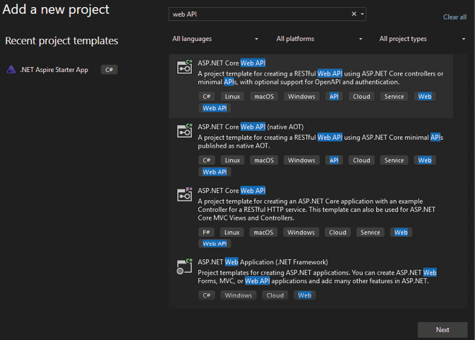Viewport: 475px width, 340px height.
Task: Open the All project types filter dropdown
Action: pyautogui.click(x=422, y=39)
